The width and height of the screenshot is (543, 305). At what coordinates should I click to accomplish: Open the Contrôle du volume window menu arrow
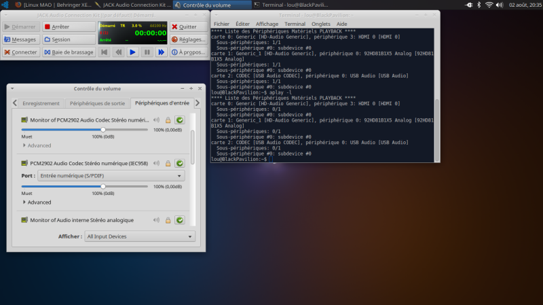12,89
